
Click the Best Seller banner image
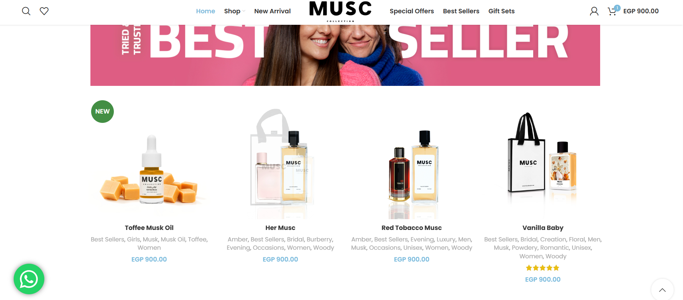345,55
